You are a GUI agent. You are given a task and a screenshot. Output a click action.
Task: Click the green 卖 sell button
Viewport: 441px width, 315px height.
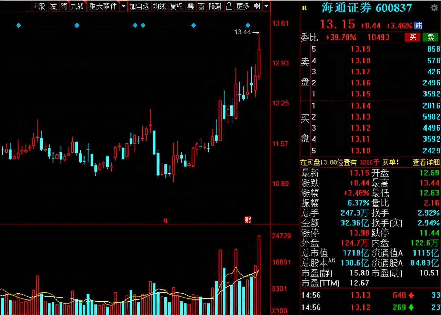431,37
